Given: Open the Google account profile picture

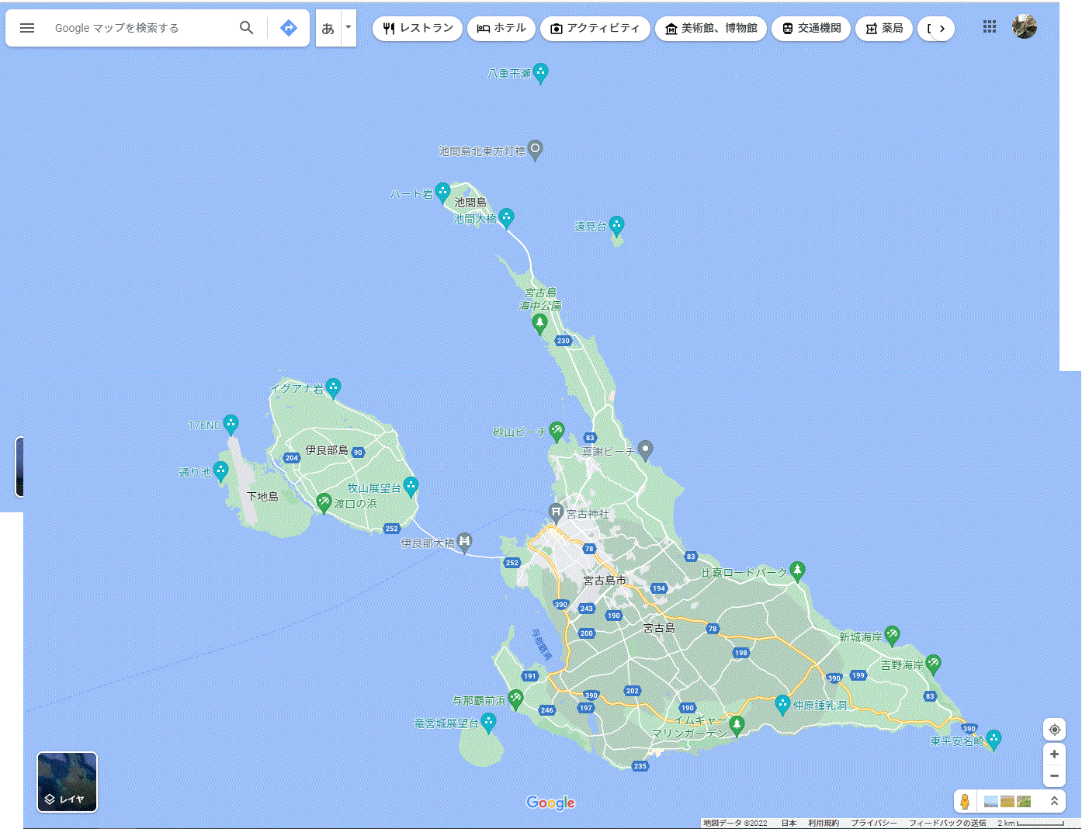Looking at the screenshot, I should tap(1025, 26).
